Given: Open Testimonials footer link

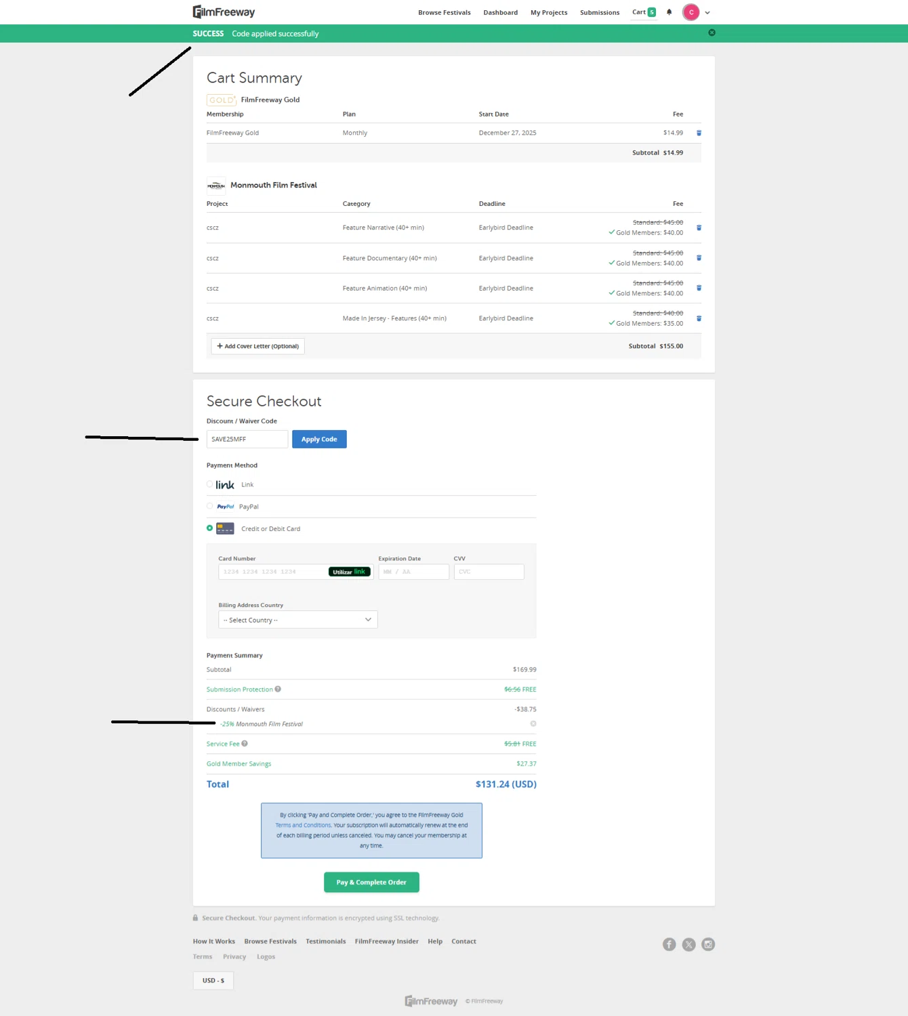Looking at the screenshot, I should click(x=326, y=941).
